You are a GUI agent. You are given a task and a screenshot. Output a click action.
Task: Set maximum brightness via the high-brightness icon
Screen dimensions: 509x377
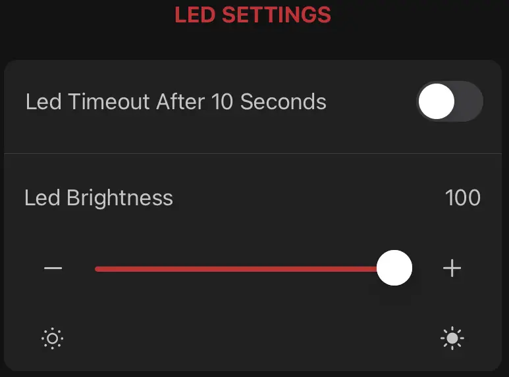[x=452, y=339]
